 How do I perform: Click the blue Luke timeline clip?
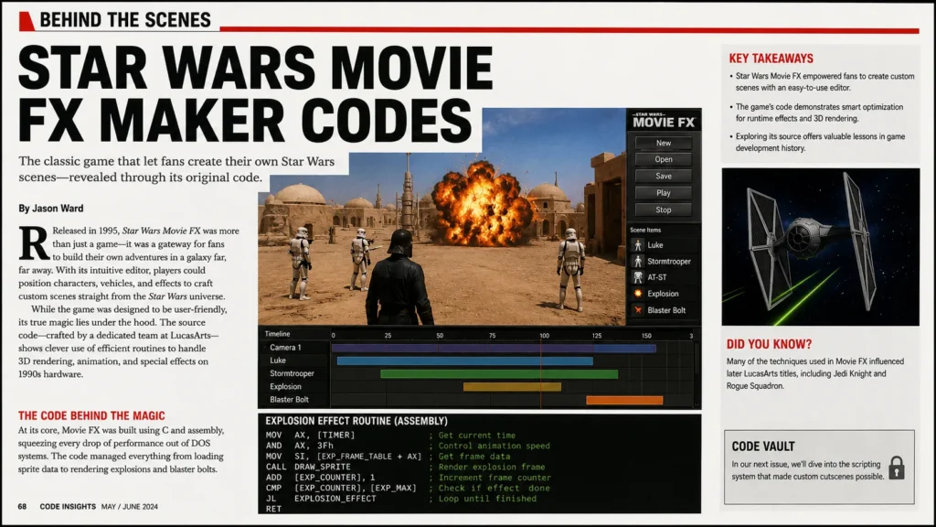pos(465,360)
